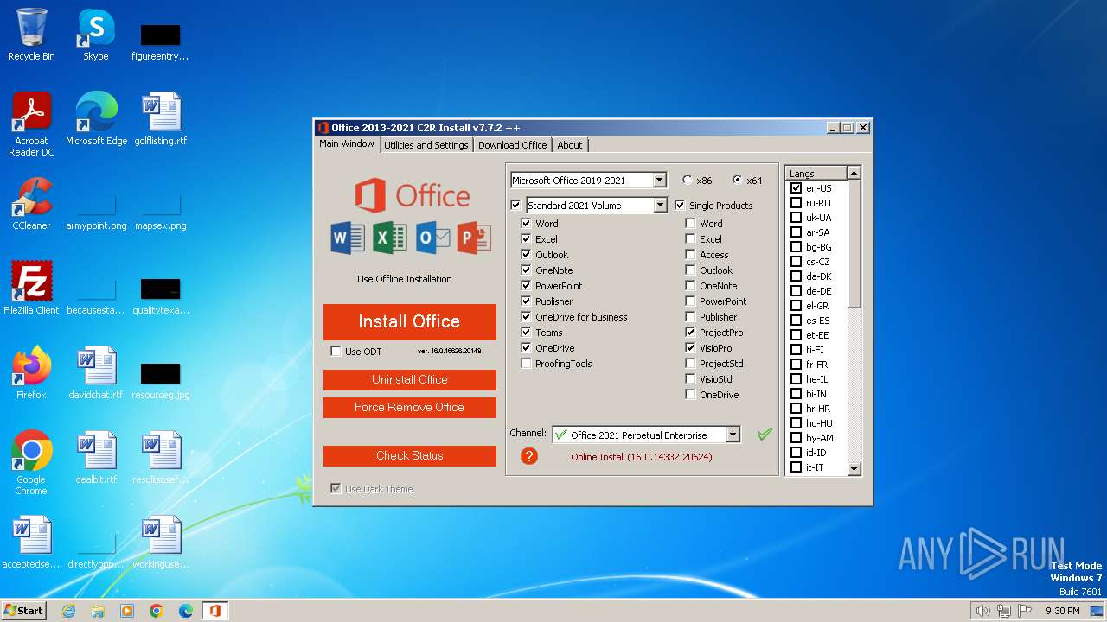Open davidchat.rtf document icon

pyautogui.click(x=96, y=372)
